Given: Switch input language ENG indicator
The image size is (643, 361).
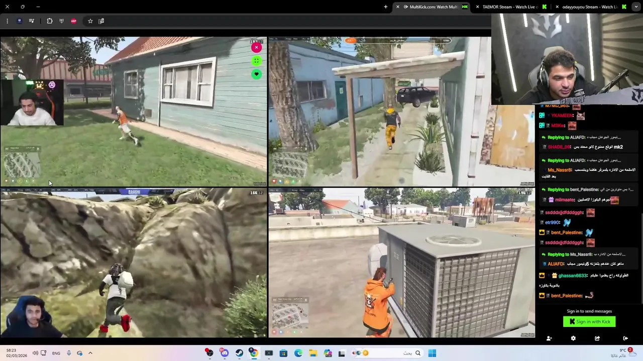Looking at the screenshot, I should click(x=56, y=353).
